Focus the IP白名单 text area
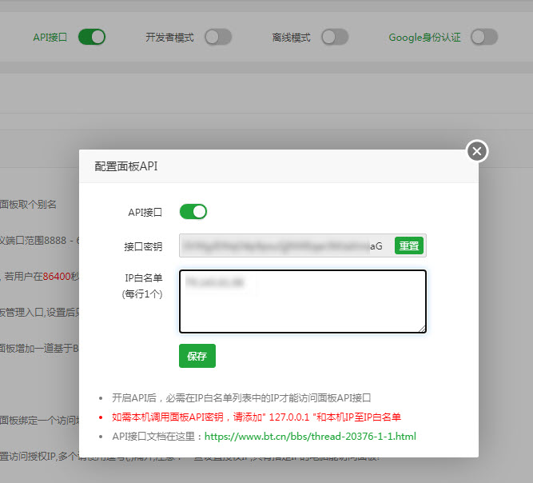 click(302, 301)
